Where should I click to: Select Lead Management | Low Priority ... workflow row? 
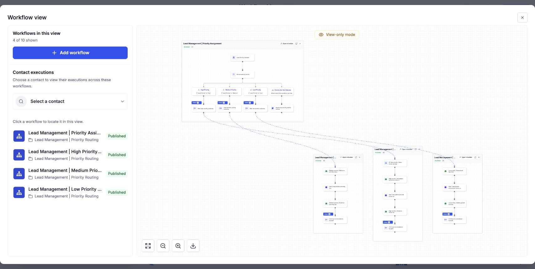[x=70, y=192]
